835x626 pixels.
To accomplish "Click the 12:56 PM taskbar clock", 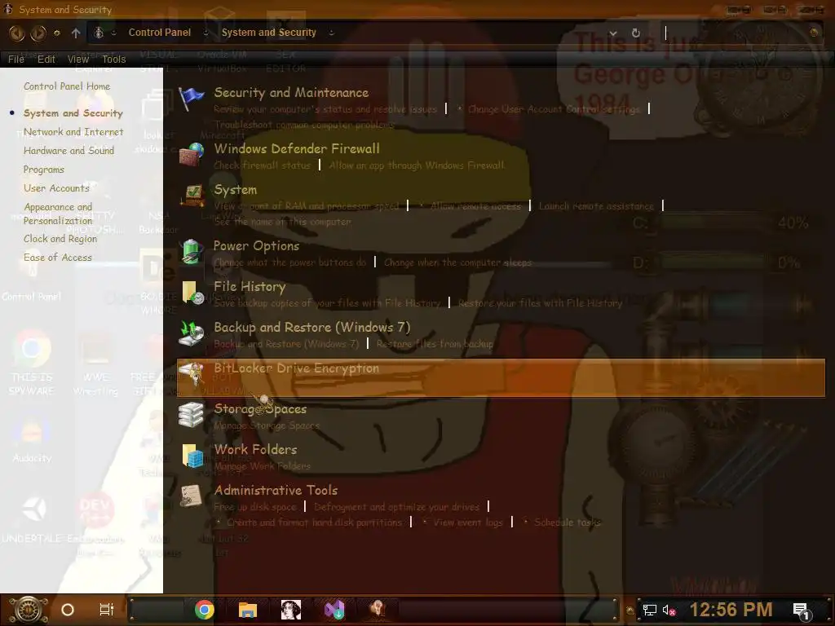I will click(731, 610).
